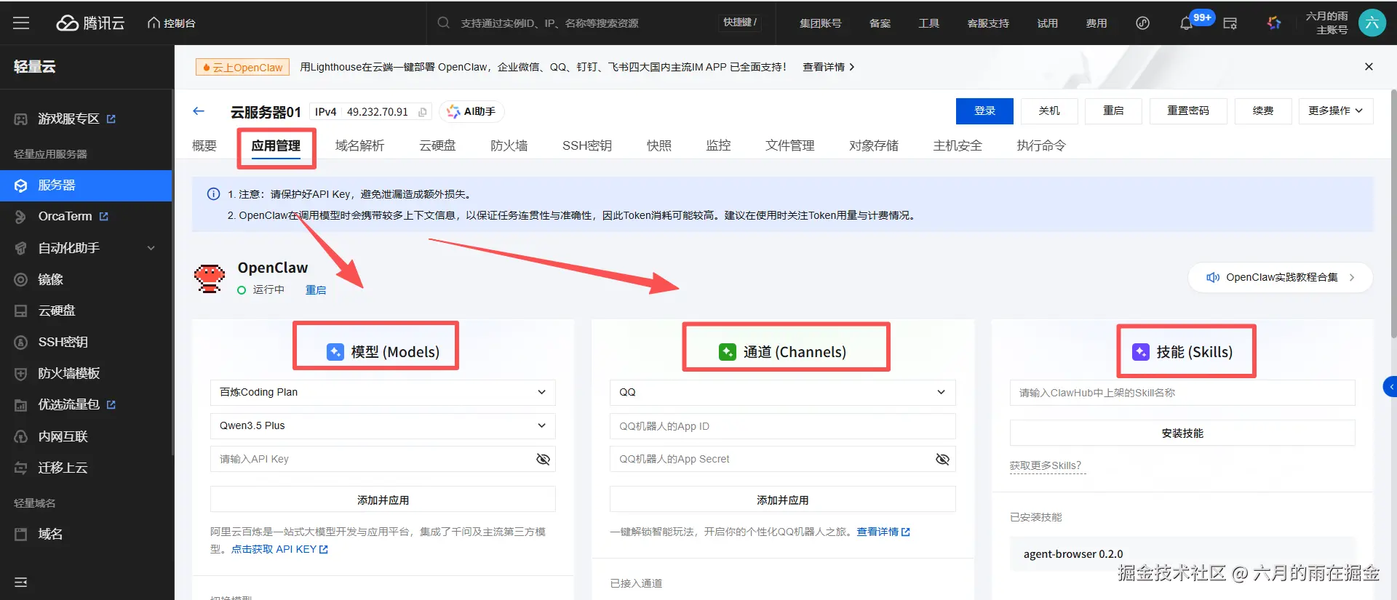Switch to the SSH密钥 tab
This screenshot has width=1397, height=600.
click(x=587, y=145)
